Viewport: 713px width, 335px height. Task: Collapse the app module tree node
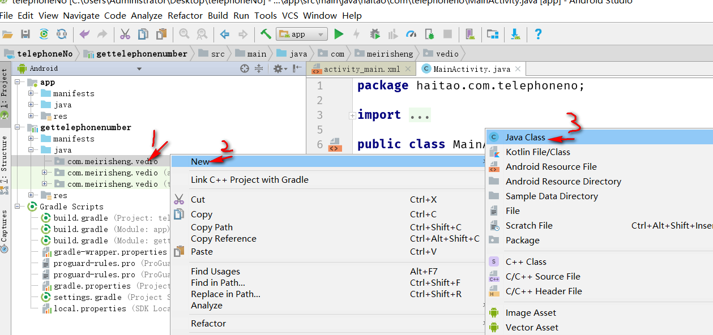pos(18,83)
